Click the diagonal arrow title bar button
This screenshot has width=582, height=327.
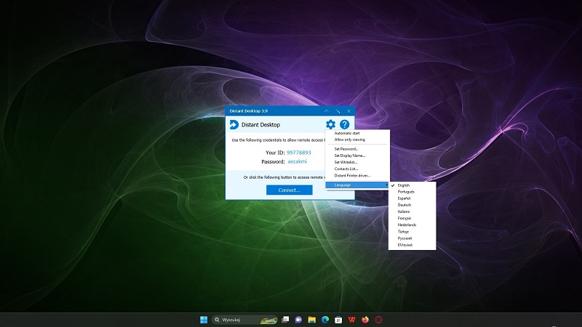338,111
